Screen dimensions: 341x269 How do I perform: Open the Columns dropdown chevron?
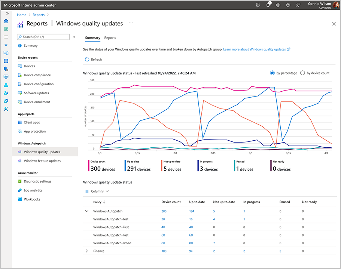tap(107, 191)
